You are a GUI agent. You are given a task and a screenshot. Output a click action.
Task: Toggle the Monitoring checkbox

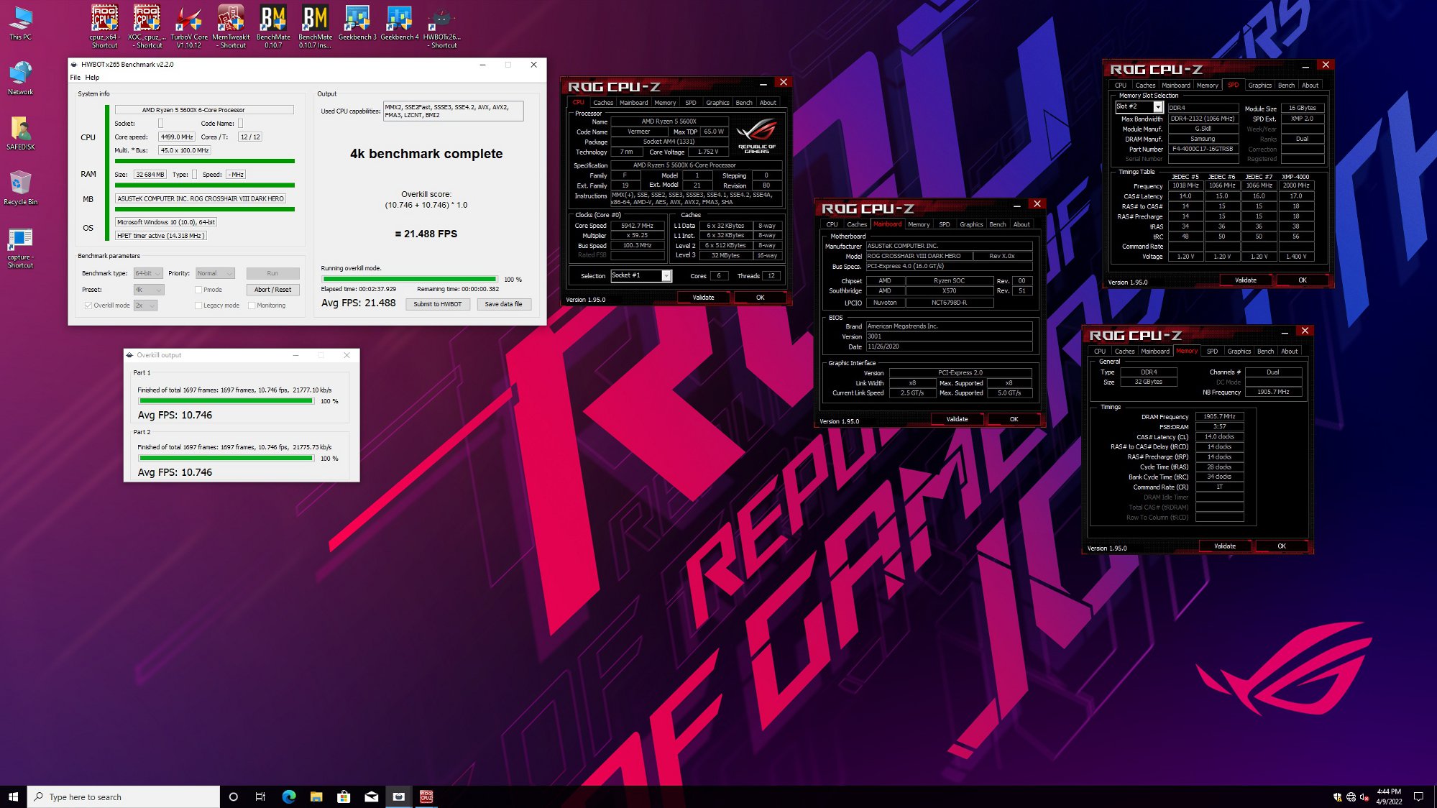(252, 306)
